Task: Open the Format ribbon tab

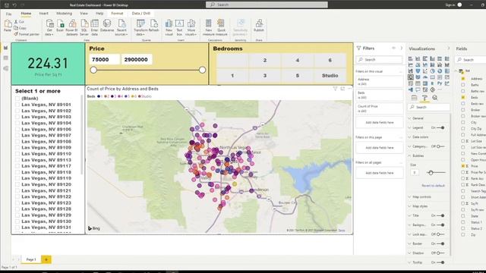Action: (117, 14)
